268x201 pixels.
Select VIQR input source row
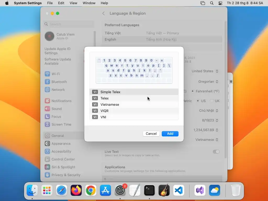[x=134, y=111]
